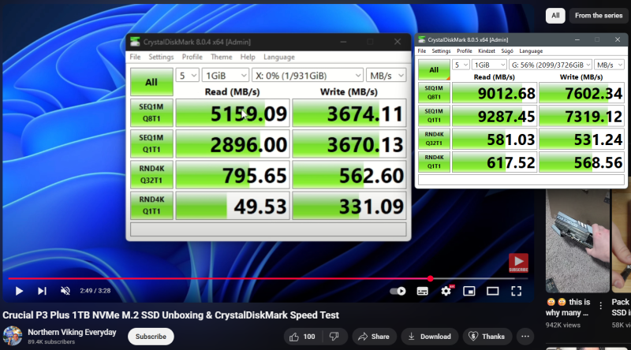Expand the MB/s unit dropdown in 8.0.4 window
Screen dimensions: 631x350
[386, 76]
